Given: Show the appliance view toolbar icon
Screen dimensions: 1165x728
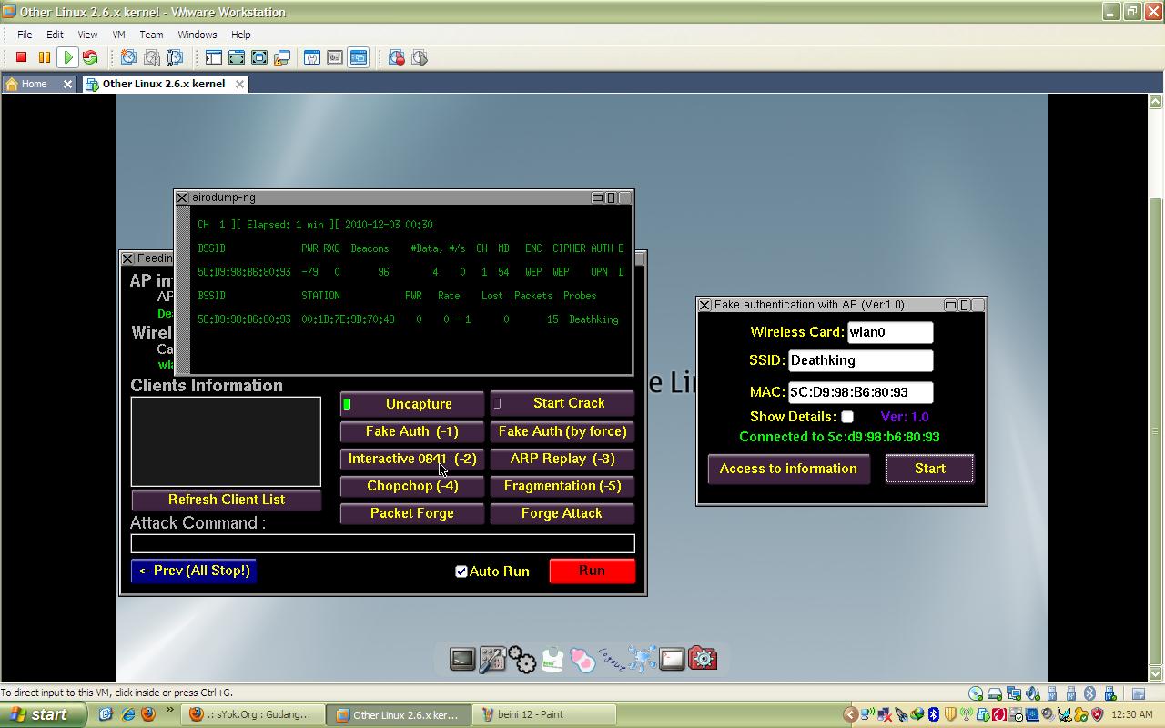Looking at the screenshot, I should coord(335,57).
